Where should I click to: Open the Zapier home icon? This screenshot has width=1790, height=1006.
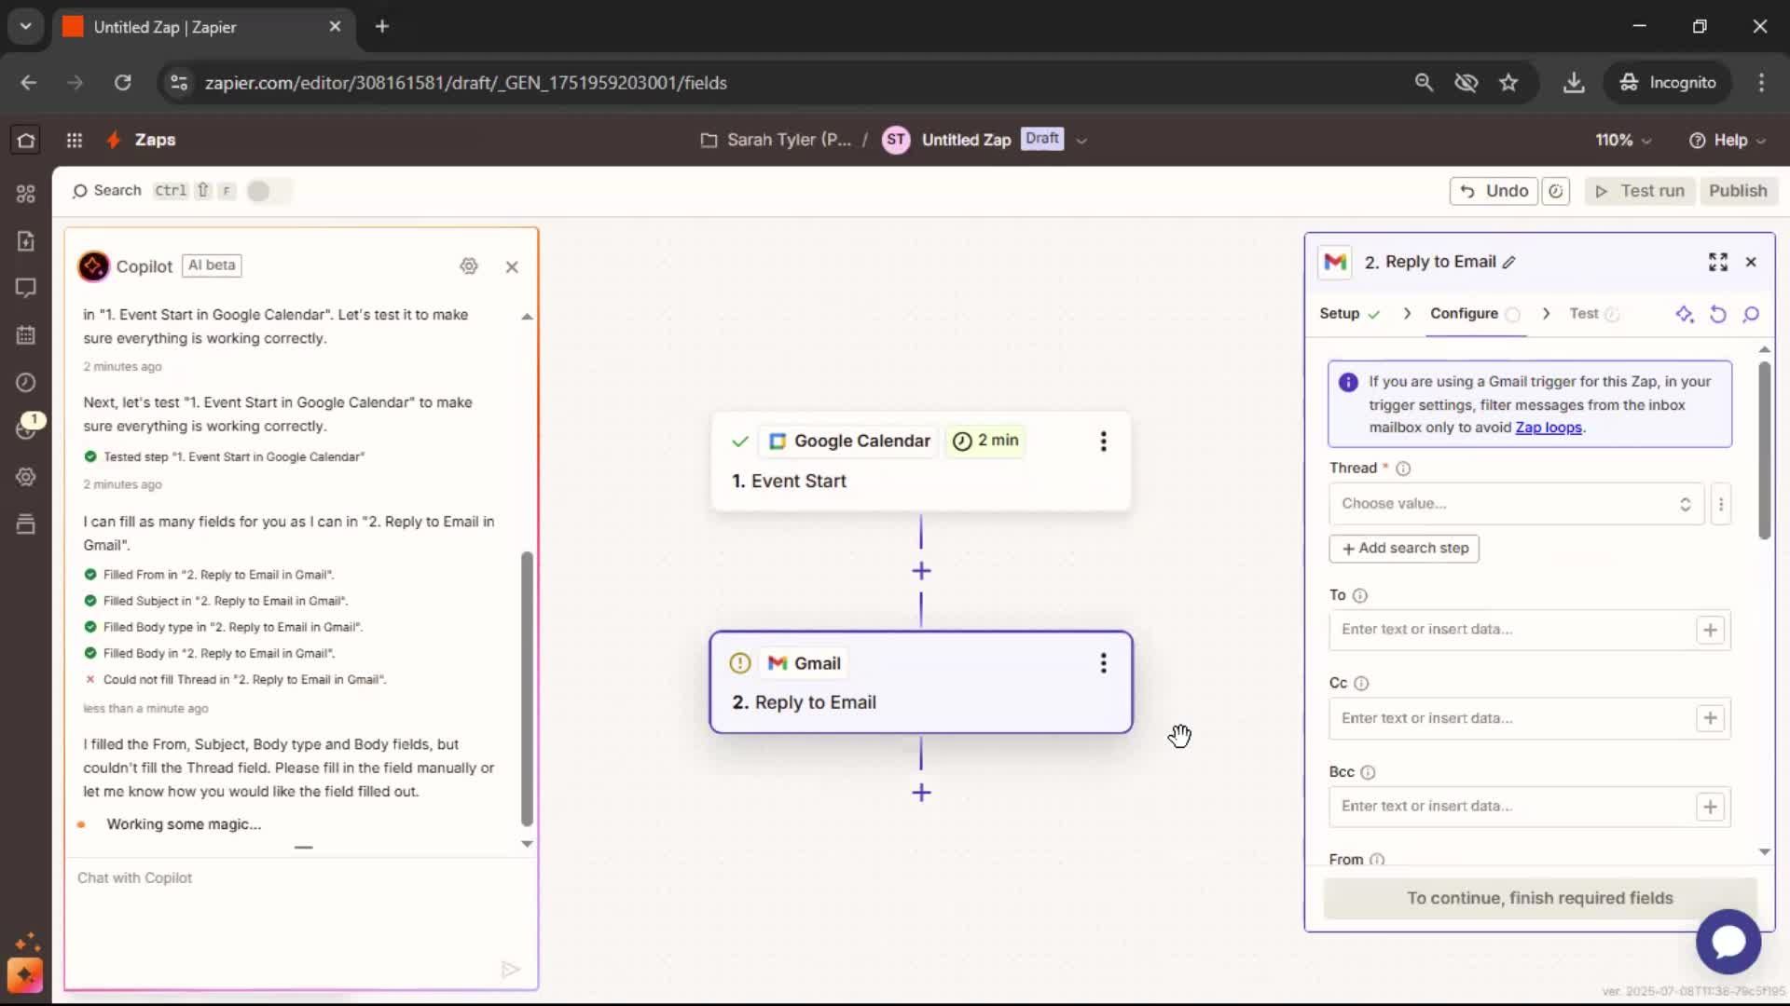[26, 140]
